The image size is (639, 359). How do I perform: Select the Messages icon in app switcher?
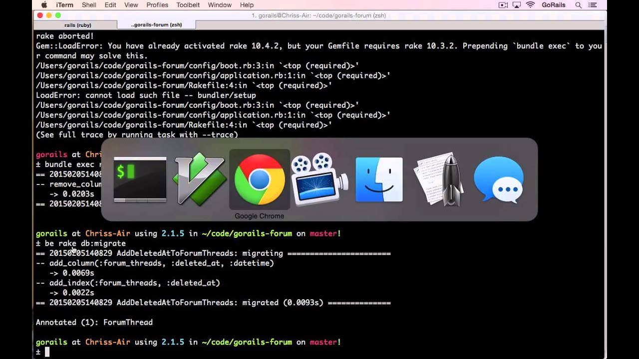499,179
